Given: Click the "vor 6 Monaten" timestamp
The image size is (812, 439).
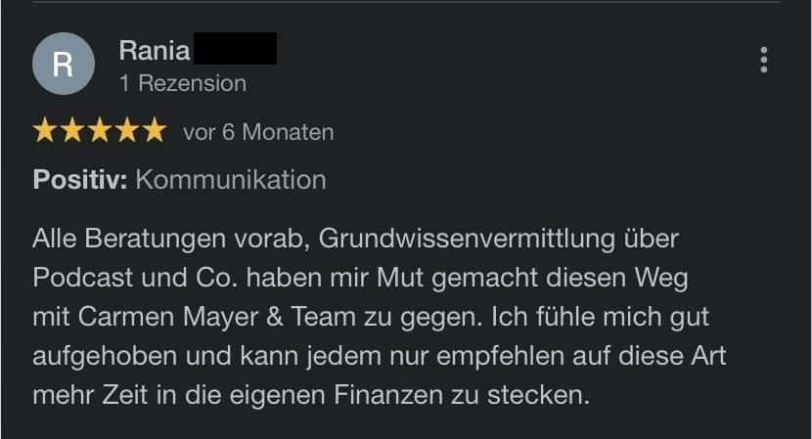Looking at the screenshot, I should pos(258,132).
